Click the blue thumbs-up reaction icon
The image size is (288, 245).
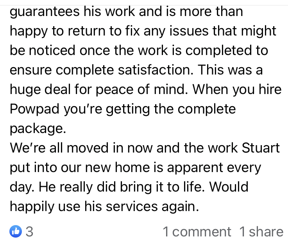tap(16, 231)
